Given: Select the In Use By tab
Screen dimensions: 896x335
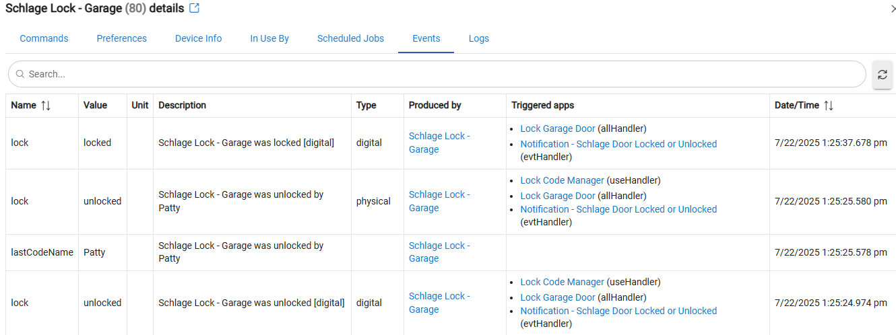Looking at the screenshot, I should pyautogui.click(x=269, y=38).
